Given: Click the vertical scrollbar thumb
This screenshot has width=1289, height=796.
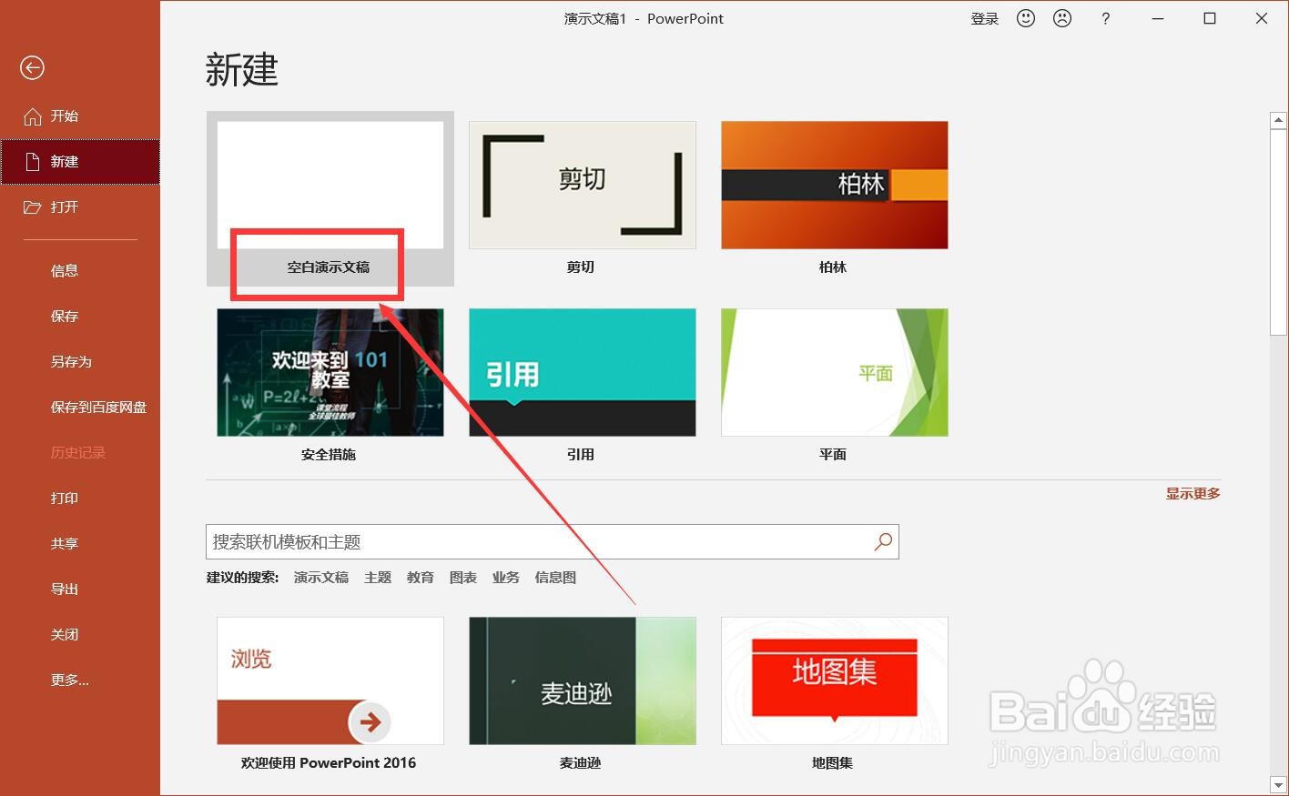Looking at the screenshot, I should [1278, 234].
